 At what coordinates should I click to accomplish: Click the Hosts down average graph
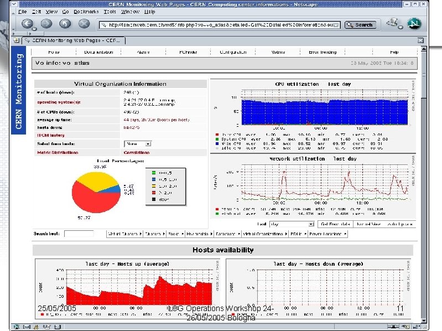(318, 289)
